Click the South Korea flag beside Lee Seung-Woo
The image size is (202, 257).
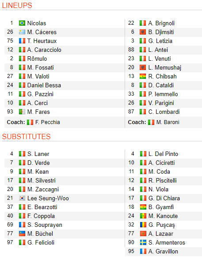point(22,198)
